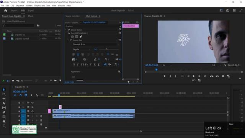The image size is (245, 138).
Task: Open the File menu
Action: tap(2, 5)
